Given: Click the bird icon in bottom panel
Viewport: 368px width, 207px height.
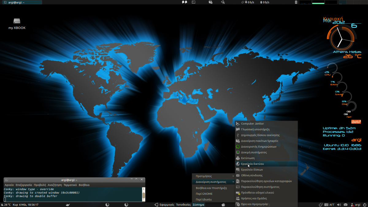Looking at the screenshot, I should point(68,205).
